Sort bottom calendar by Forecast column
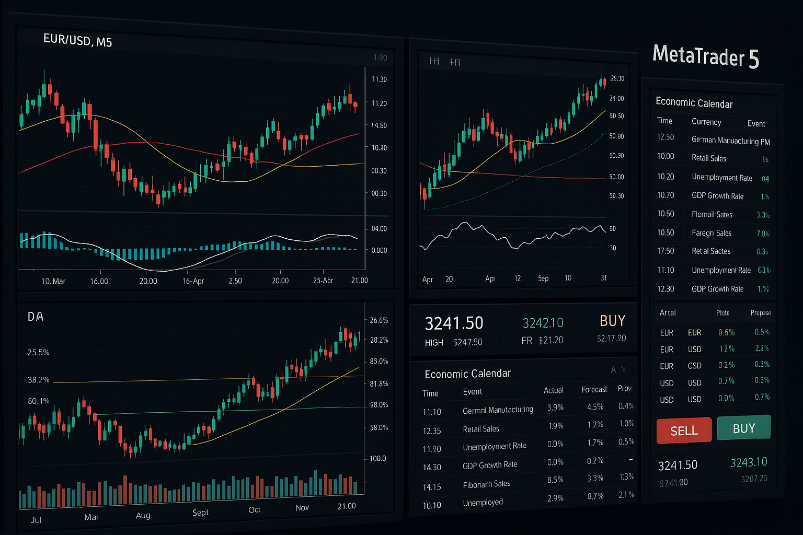 point(594,390)
